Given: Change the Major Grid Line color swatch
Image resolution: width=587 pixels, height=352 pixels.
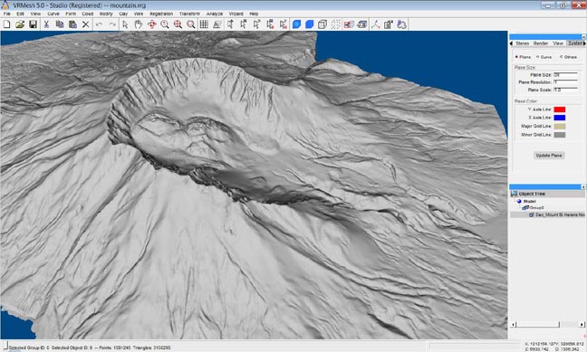Looking at the screenshot, I should [x=559, y=126].
